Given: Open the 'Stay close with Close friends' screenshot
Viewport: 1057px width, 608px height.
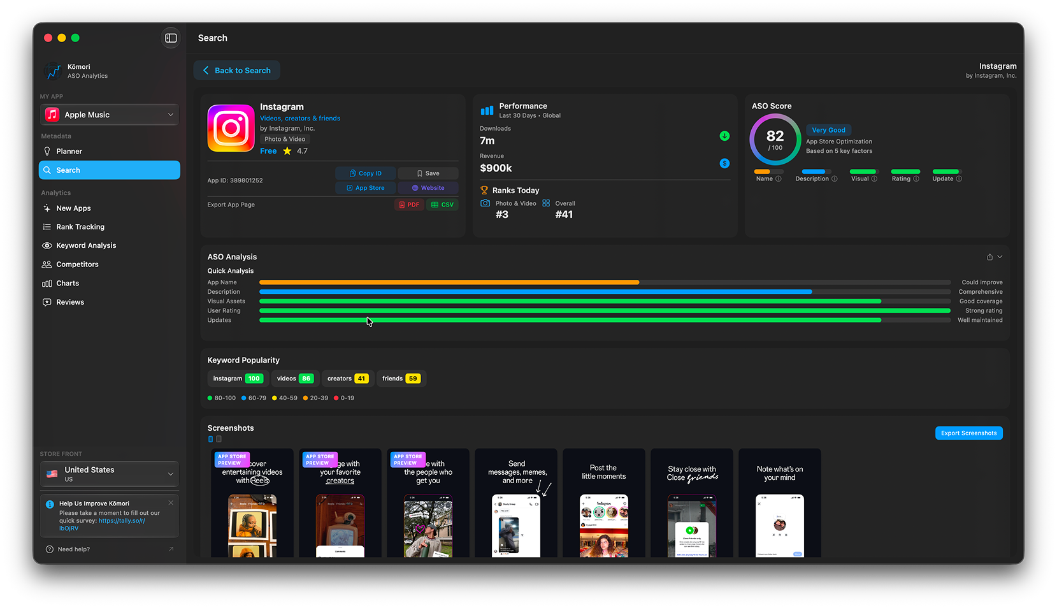Looking at the screenshot, I should tap(692, 503).
